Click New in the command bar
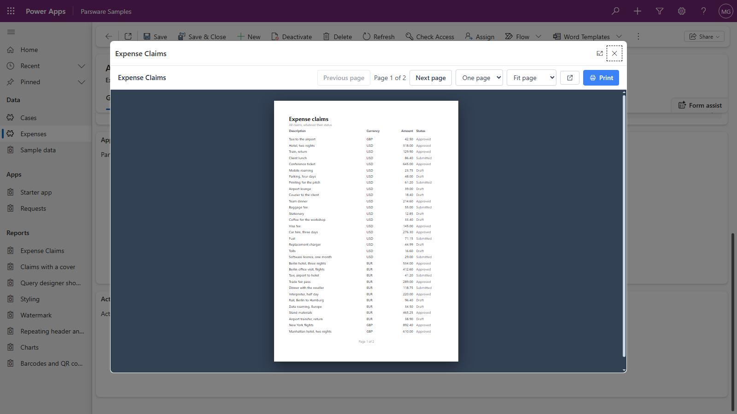 tap(249, 36)
